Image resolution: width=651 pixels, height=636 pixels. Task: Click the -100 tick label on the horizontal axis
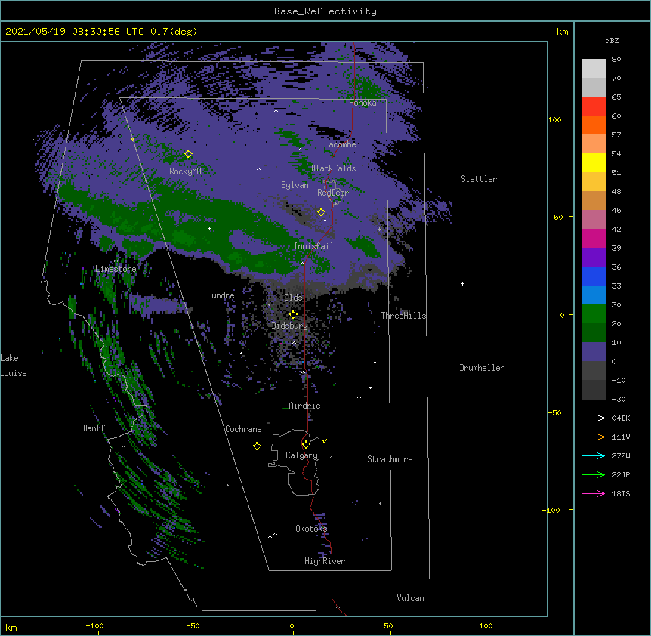pos(94,625)
